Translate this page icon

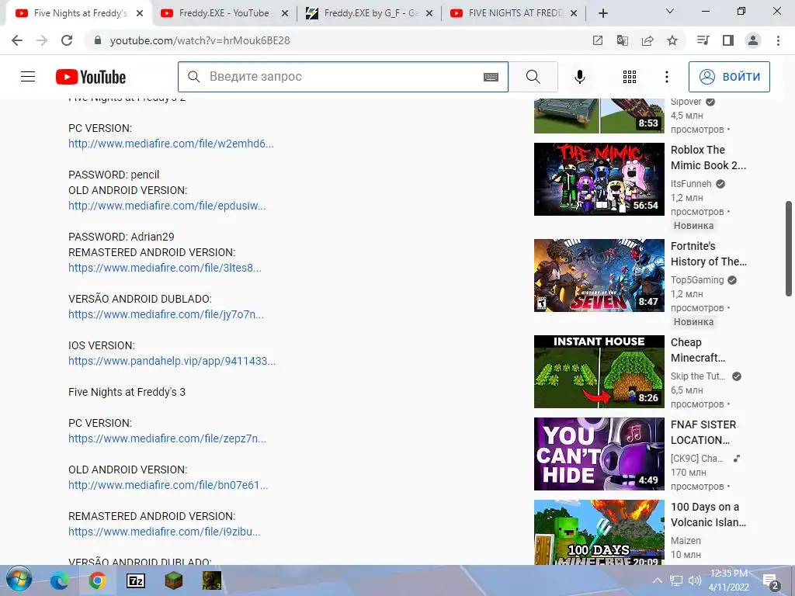coord(623,40)
